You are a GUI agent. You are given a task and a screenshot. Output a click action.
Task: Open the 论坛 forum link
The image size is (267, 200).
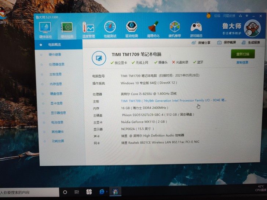click(217, 16)
